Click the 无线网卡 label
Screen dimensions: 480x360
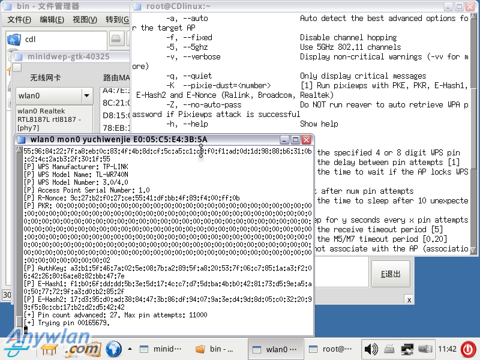[46, 78]
